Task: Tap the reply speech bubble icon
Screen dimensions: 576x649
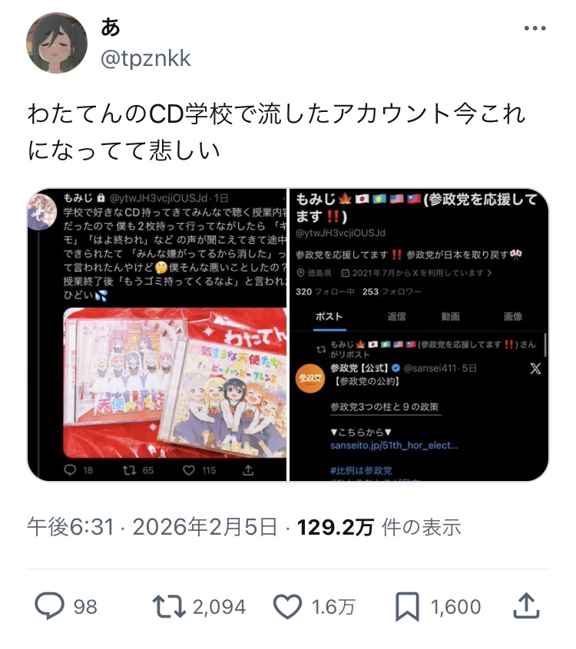Action: 49,606
